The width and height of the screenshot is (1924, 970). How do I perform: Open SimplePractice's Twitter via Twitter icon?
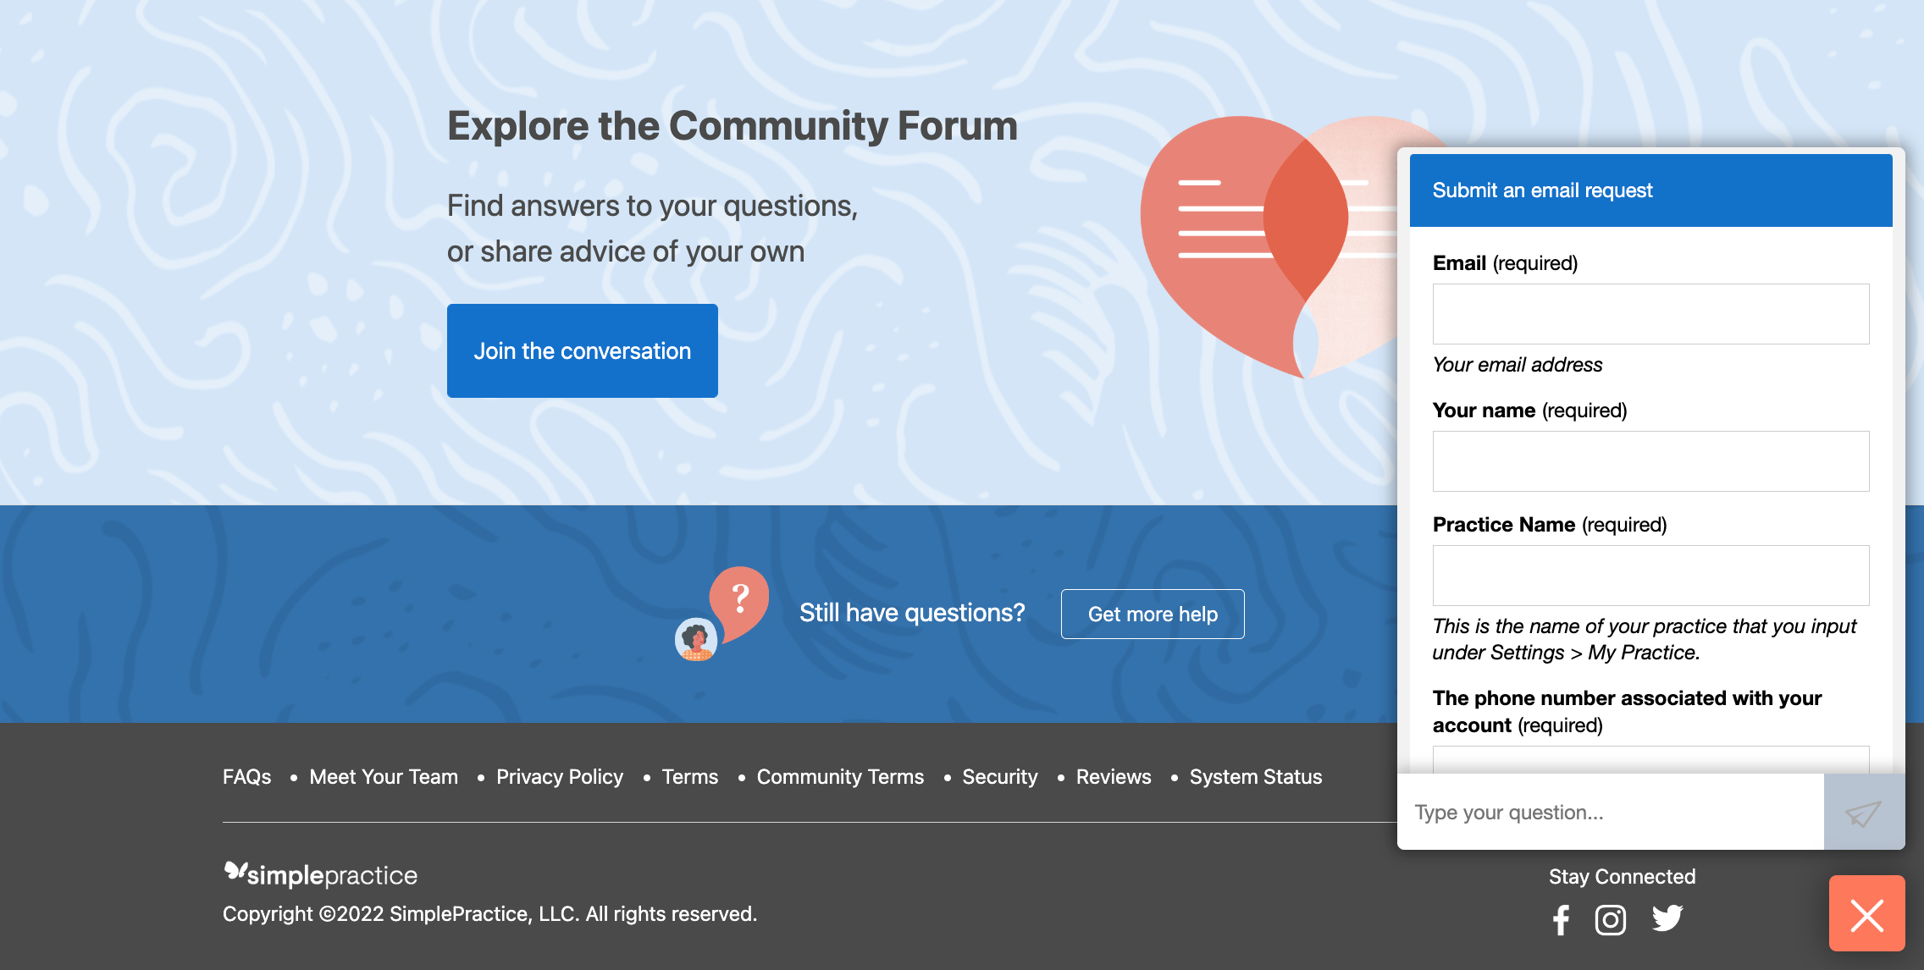tap(1667, 919)
